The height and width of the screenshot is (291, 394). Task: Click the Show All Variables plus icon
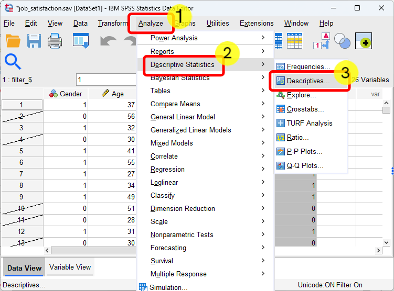coord(364,41)
